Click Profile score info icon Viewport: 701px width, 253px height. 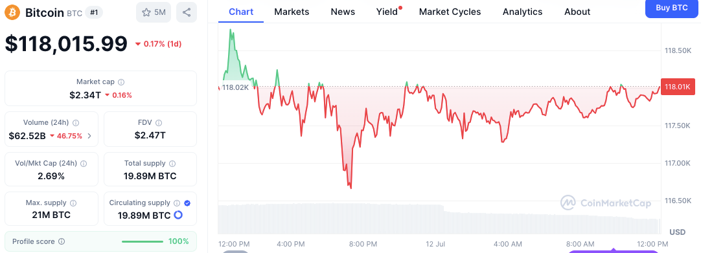point(62,241)
